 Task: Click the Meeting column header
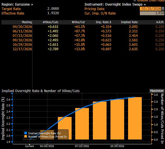point(27,22)
